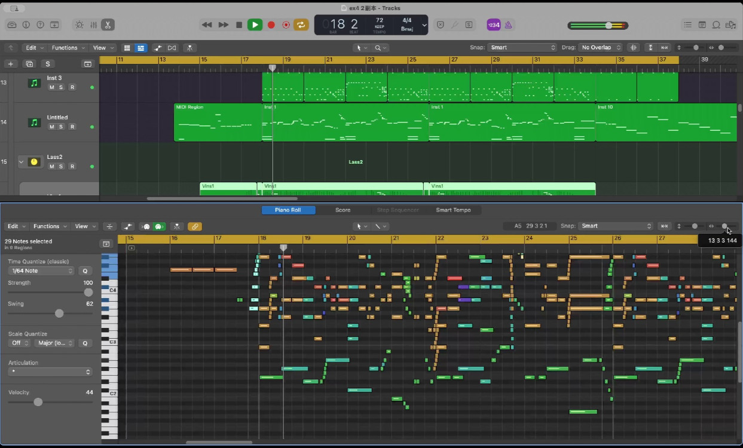Switch to the Score tab
The width and height of the screenshot is (743, 448).
click(343, 210)
